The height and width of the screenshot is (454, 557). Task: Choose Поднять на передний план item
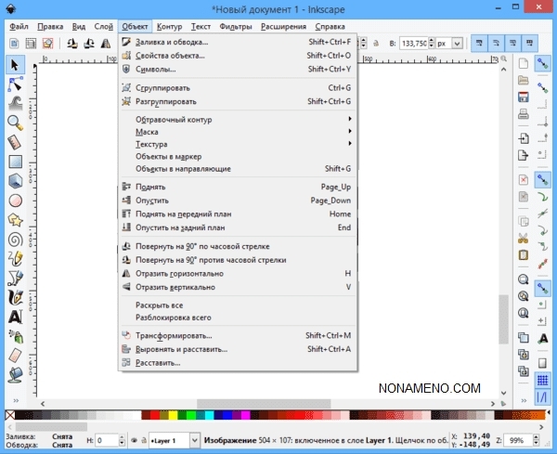(237, 214)
